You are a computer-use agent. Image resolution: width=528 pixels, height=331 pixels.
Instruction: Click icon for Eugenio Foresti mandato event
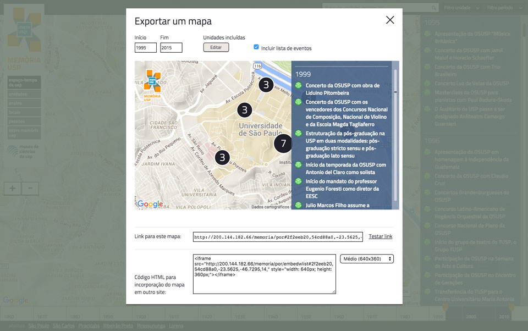click(298, 181)
